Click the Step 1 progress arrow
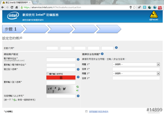164x114 pixels. click(13, 29)
